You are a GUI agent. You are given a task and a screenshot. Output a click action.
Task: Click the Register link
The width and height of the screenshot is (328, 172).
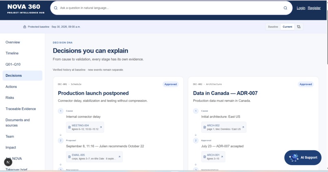[314, 8]
